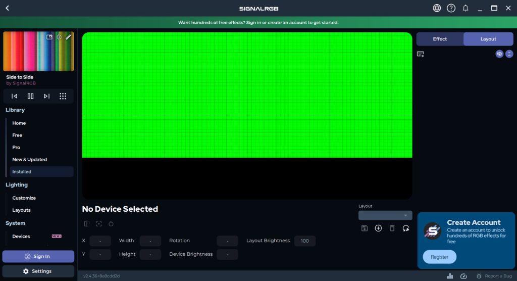Click the Register button
The image size is (517, 281).
point(440,257)
